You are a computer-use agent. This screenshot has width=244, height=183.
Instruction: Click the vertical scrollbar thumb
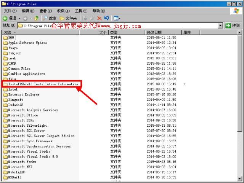[240, 83]
